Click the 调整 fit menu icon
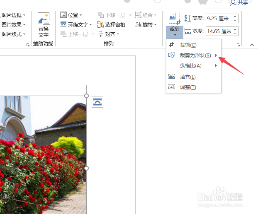The height and width of the screenshot is (214, 258). point(172,87)
